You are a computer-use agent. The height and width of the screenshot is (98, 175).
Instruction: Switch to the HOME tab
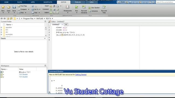pos(6,2)
